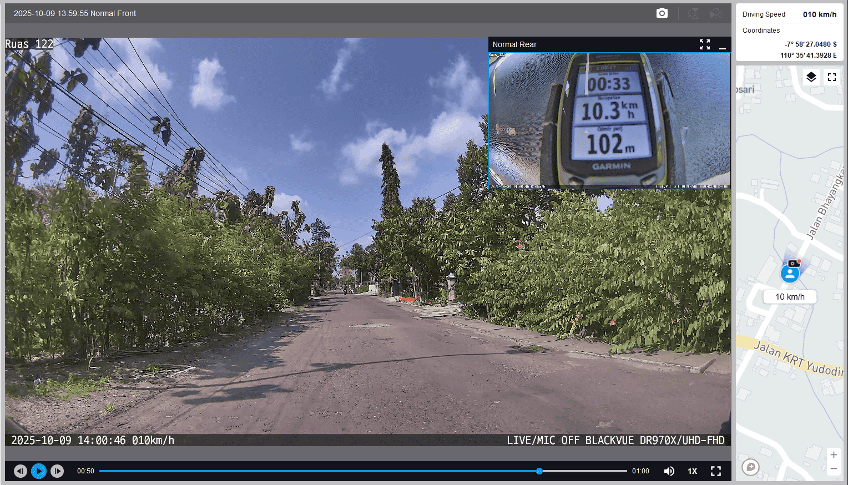Step forward one frame
The image size is (848, 485).
click(57, 471)
